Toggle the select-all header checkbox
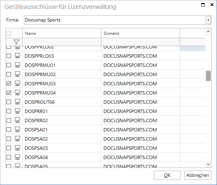Screen dimensions: 217x185 9,33
